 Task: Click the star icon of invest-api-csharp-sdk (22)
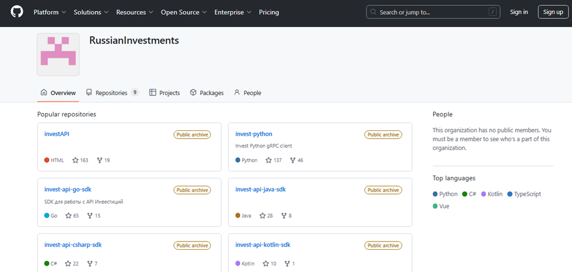point(68,264)
